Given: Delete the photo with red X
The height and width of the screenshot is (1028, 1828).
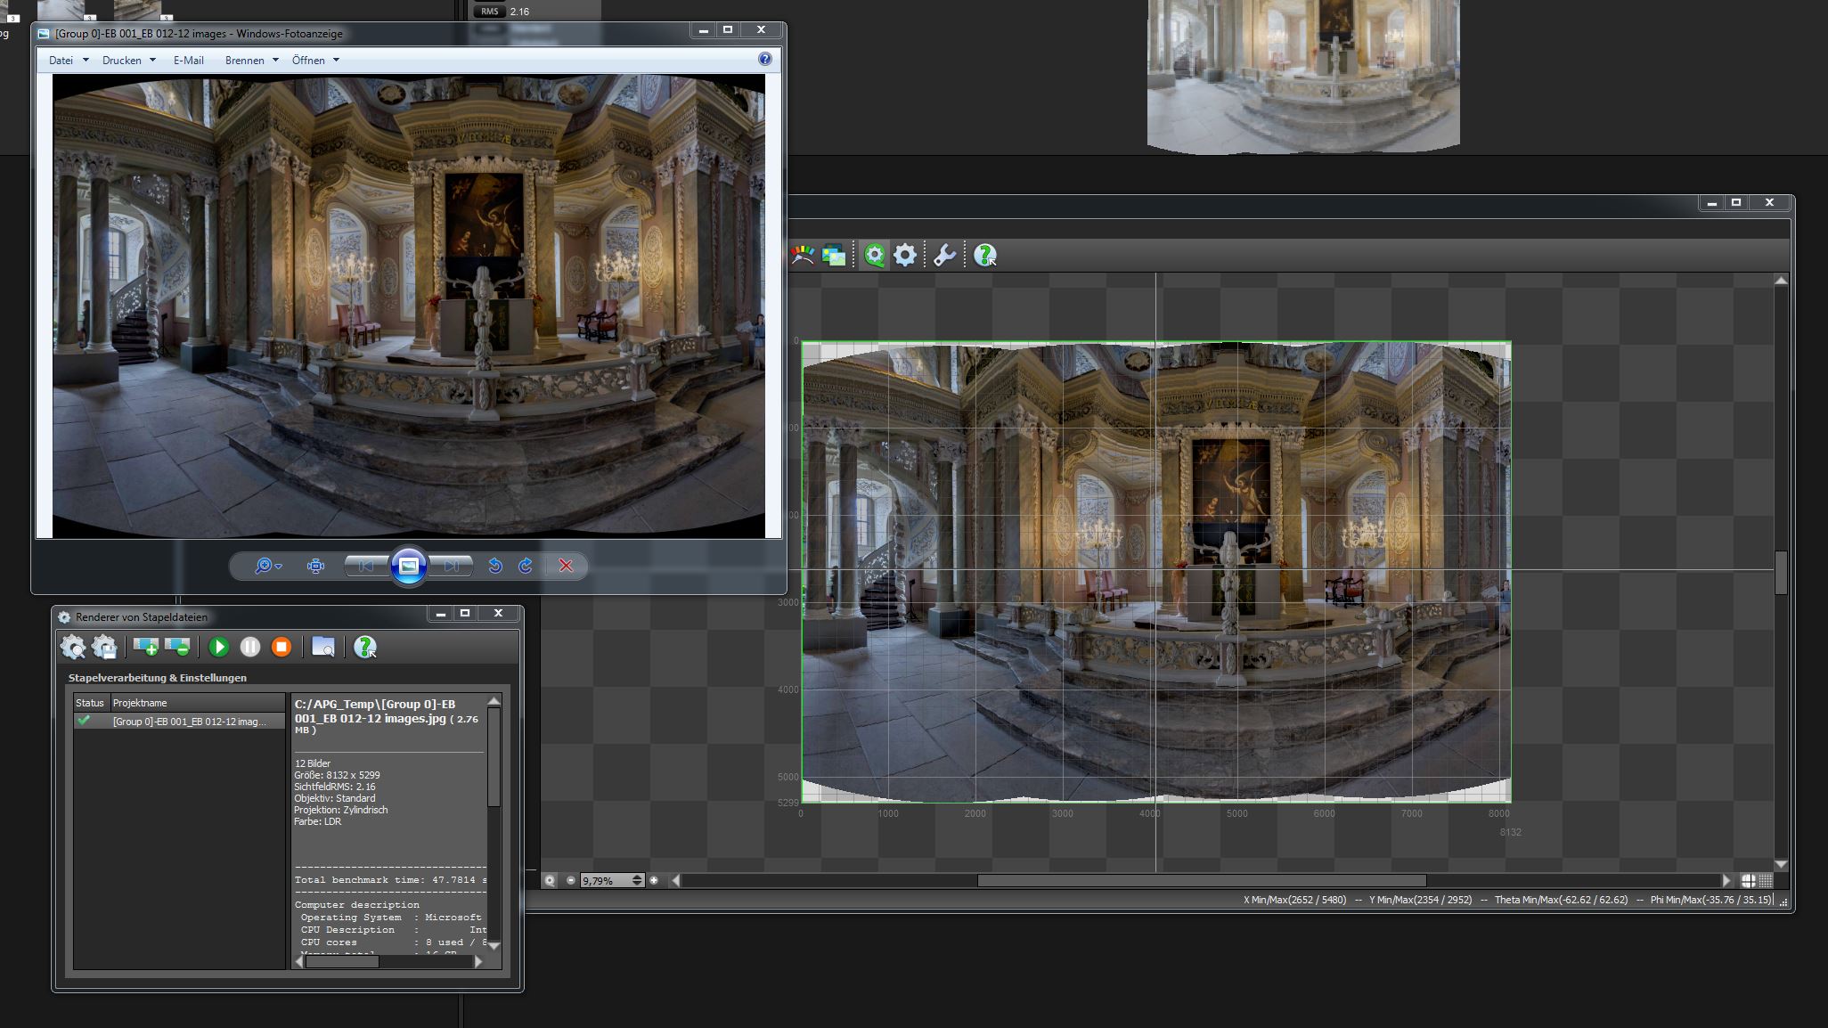Looking at the screenshot, I should coord(566,566).
